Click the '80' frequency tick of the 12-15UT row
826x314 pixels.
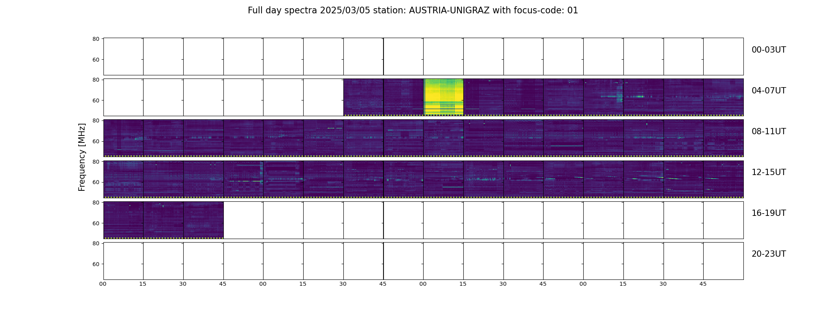pos(96,162)
